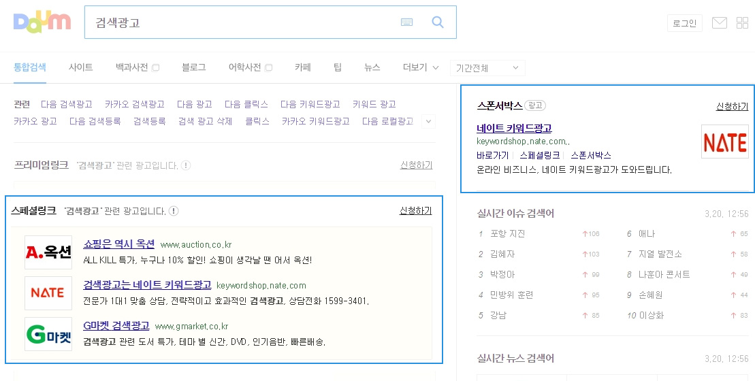This screenshot has height=381, width=755.
Task: Select the 통합검색 tab
Action: point(30,67)
